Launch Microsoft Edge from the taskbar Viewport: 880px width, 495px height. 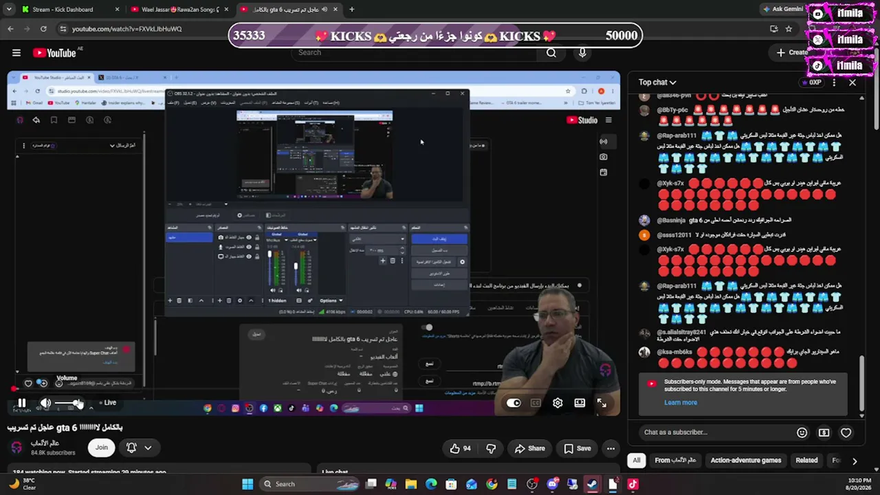[x=431, y=484]
